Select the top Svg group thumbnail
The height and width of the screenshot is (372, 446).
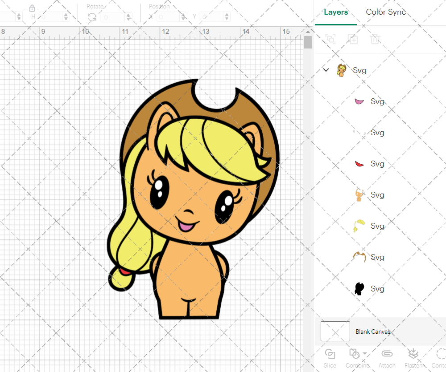click(x=341, y=70)
